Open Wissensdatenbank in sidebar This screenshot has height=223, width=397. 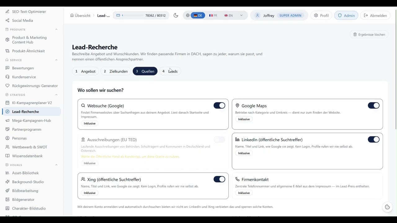coord(27,156)
